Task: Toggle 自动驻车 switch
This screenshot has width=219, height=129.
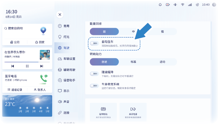Action: point(94,43)
